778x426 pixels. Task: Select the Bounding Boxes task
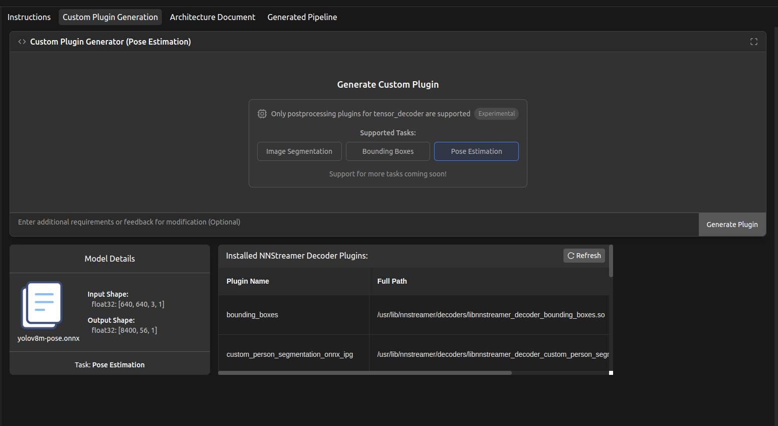point(388,151)
